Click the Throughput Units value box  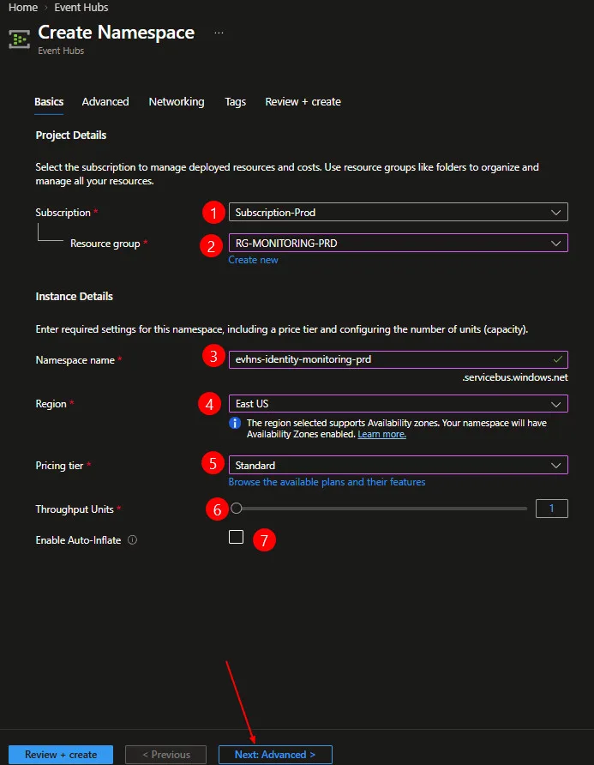point(552,509)
